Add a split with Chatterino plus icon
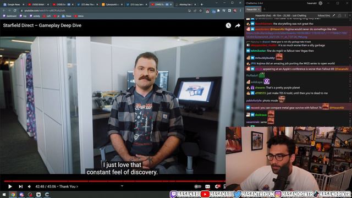Screen dimensions: 352x198 coord(350,15)
